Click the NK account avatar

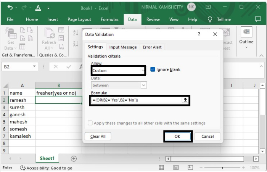coord(191,7)
